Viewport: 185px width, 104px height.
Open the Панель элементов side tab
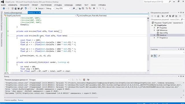pyautogui.click(x=2, y=39)
